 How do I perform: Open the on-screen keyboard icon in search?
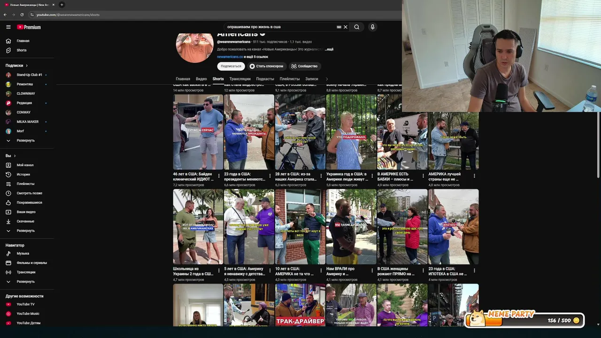(339, 27)
